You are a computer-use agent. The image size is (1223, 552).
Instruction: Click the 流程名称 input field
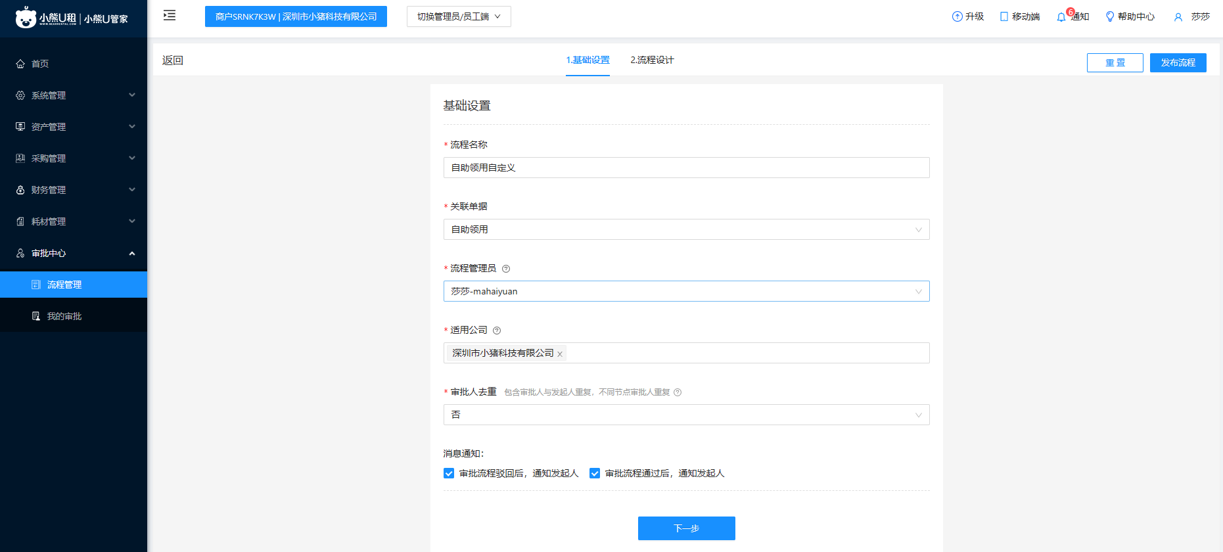point(686,168)
